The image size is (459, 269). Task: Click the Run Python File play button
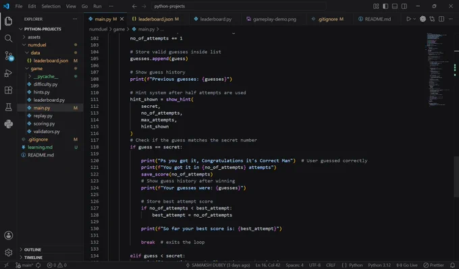[x=408, y=19]
